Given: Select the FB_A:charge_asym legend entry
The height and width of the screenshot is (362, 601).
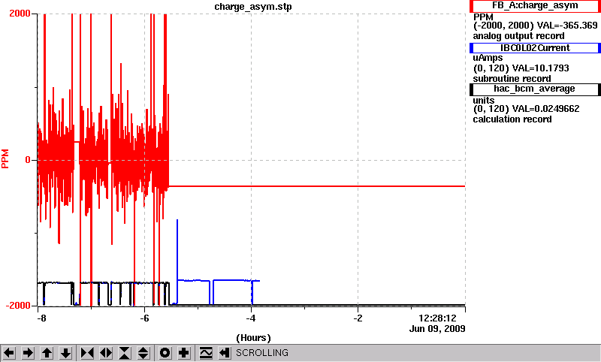Looking at the screenshot, I should 535,6.
